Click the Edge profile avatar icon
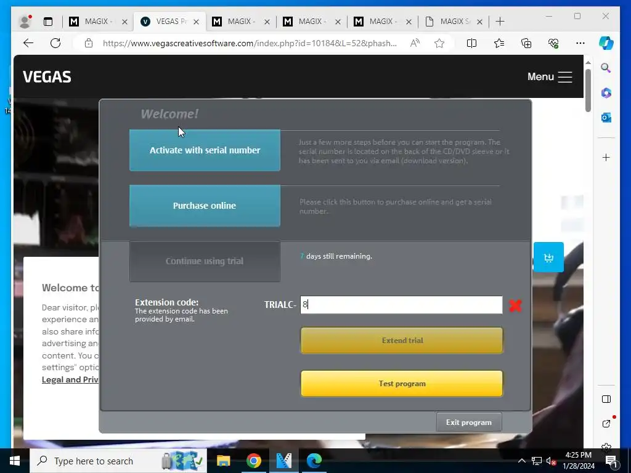 tap(25, 22)
